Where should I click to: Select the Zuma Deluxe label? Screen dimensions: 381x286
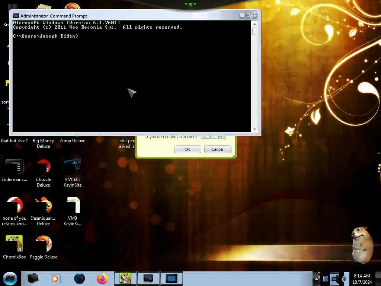pyautogui.click(x=73, y=141)
